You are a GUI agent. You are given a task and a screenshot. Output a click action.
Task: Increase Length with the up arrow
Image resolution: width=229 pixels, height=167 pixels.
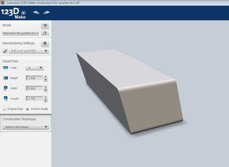45,97
